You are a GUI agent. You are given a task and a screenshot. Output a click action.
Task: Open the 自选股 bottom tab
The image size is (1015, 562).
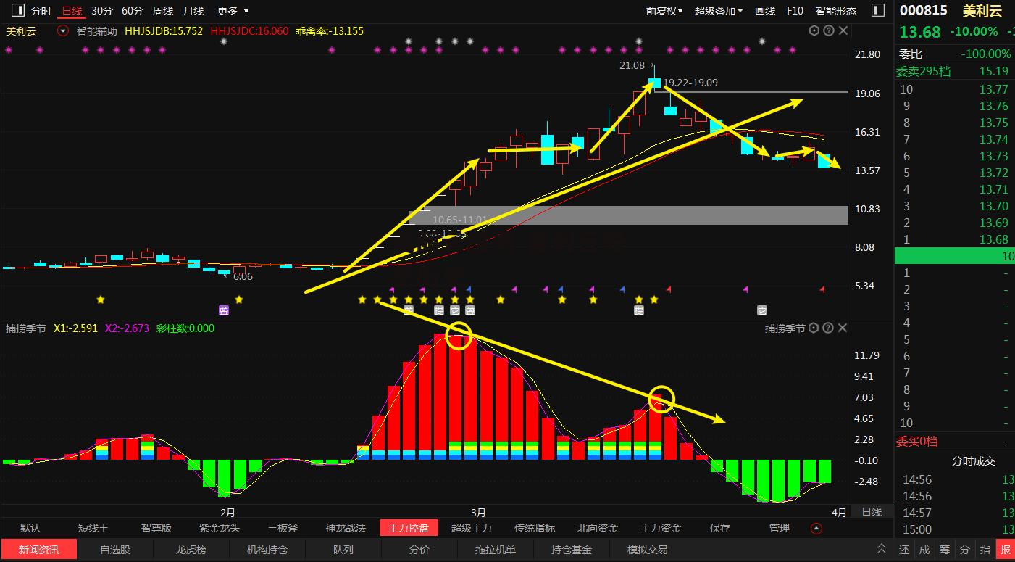pyautogui.click(x=115, y=550)
